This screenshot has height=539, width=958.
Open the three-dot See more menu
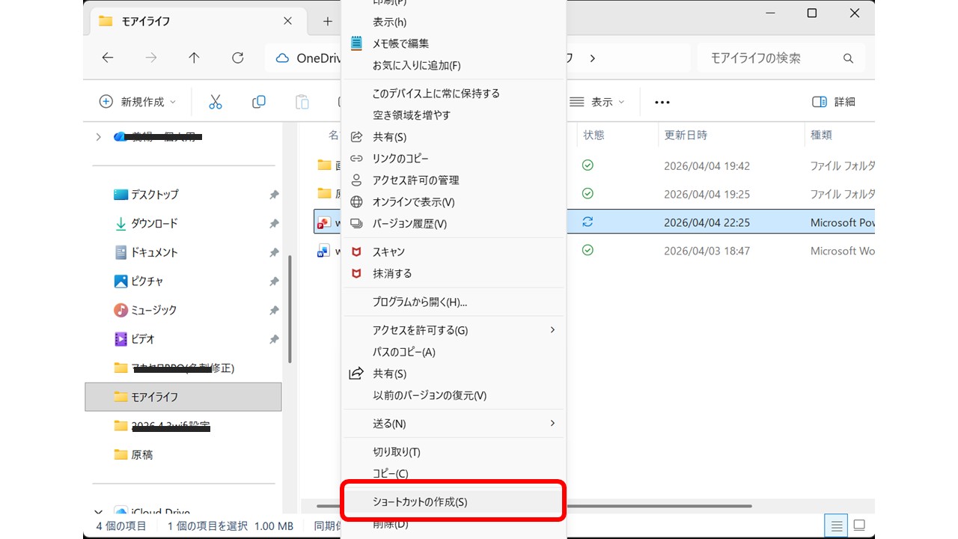click(x=662, y=102)
